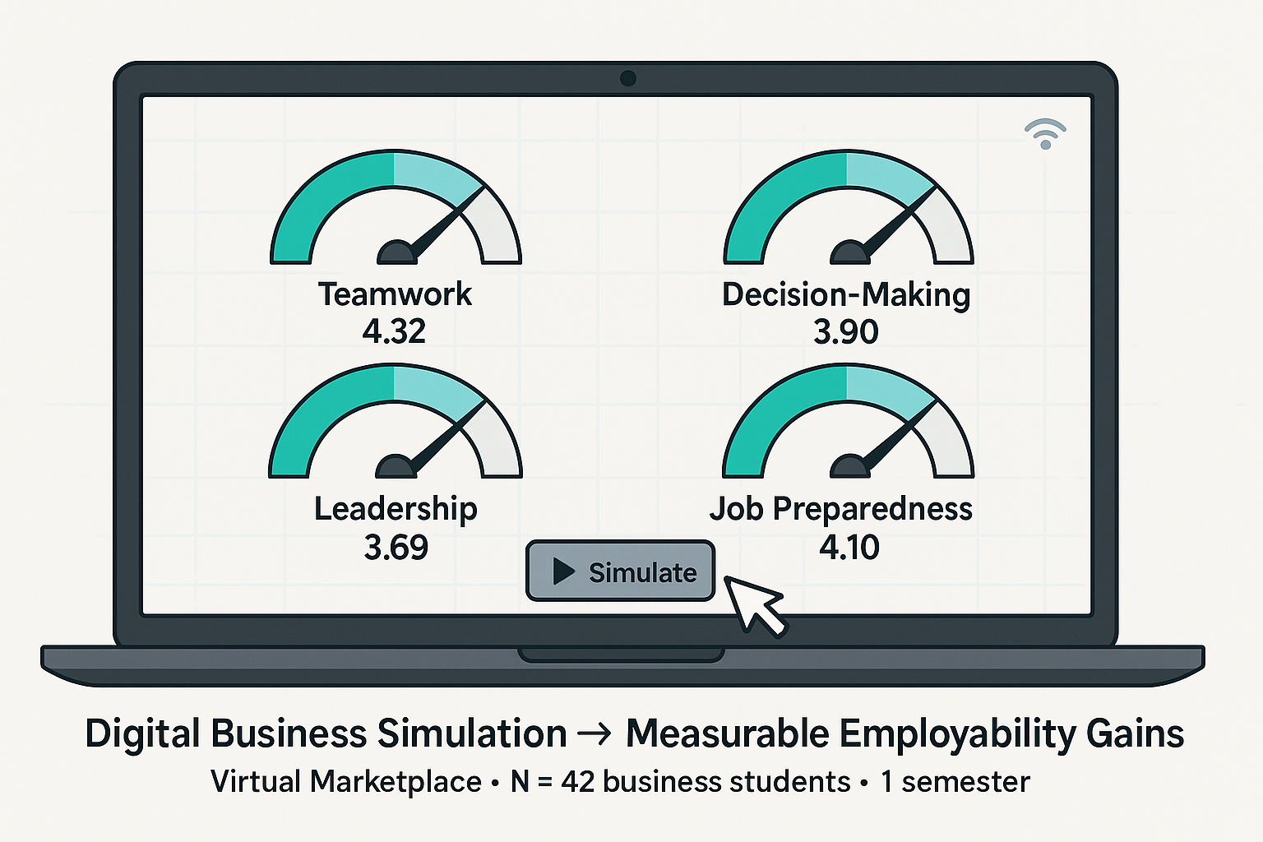The width and height of the screenshot is (1263, 842).
Task: Click the arrow symbol in the headline
Action: point(595,733)
